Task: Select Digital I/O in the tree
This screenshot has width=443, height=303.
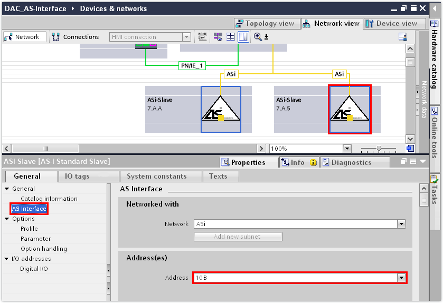Action: pyautogui.click(x=34, y=269)
